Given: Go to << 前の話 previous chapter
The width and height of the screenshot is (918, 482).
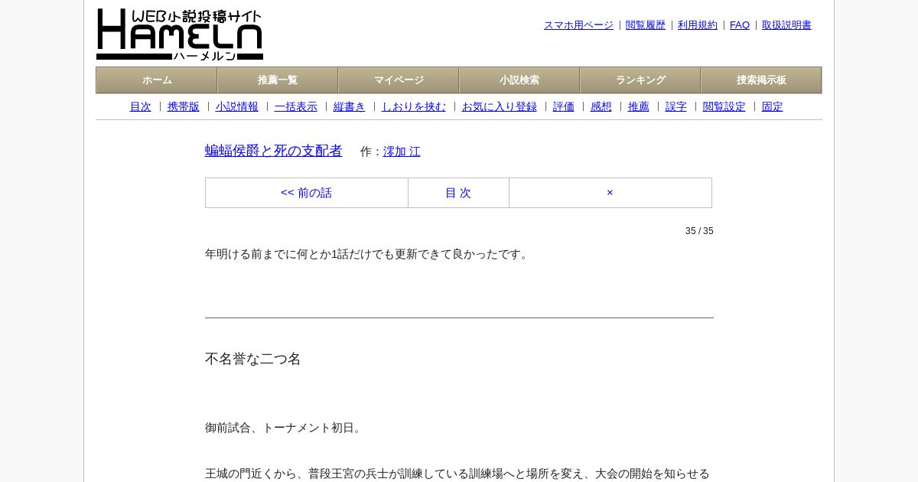Looking at the screenshot, I should 307,193.
